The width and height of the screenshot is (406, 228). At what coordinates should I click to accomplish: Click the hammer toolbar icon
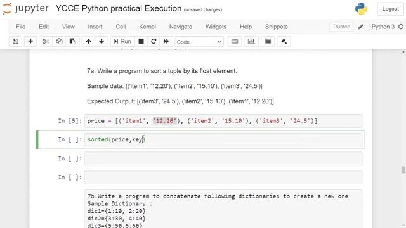coord(284,41)
